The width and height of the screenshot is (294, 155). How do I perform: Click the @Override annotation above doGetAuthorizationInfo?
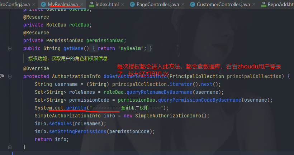[x=36, y=68]
